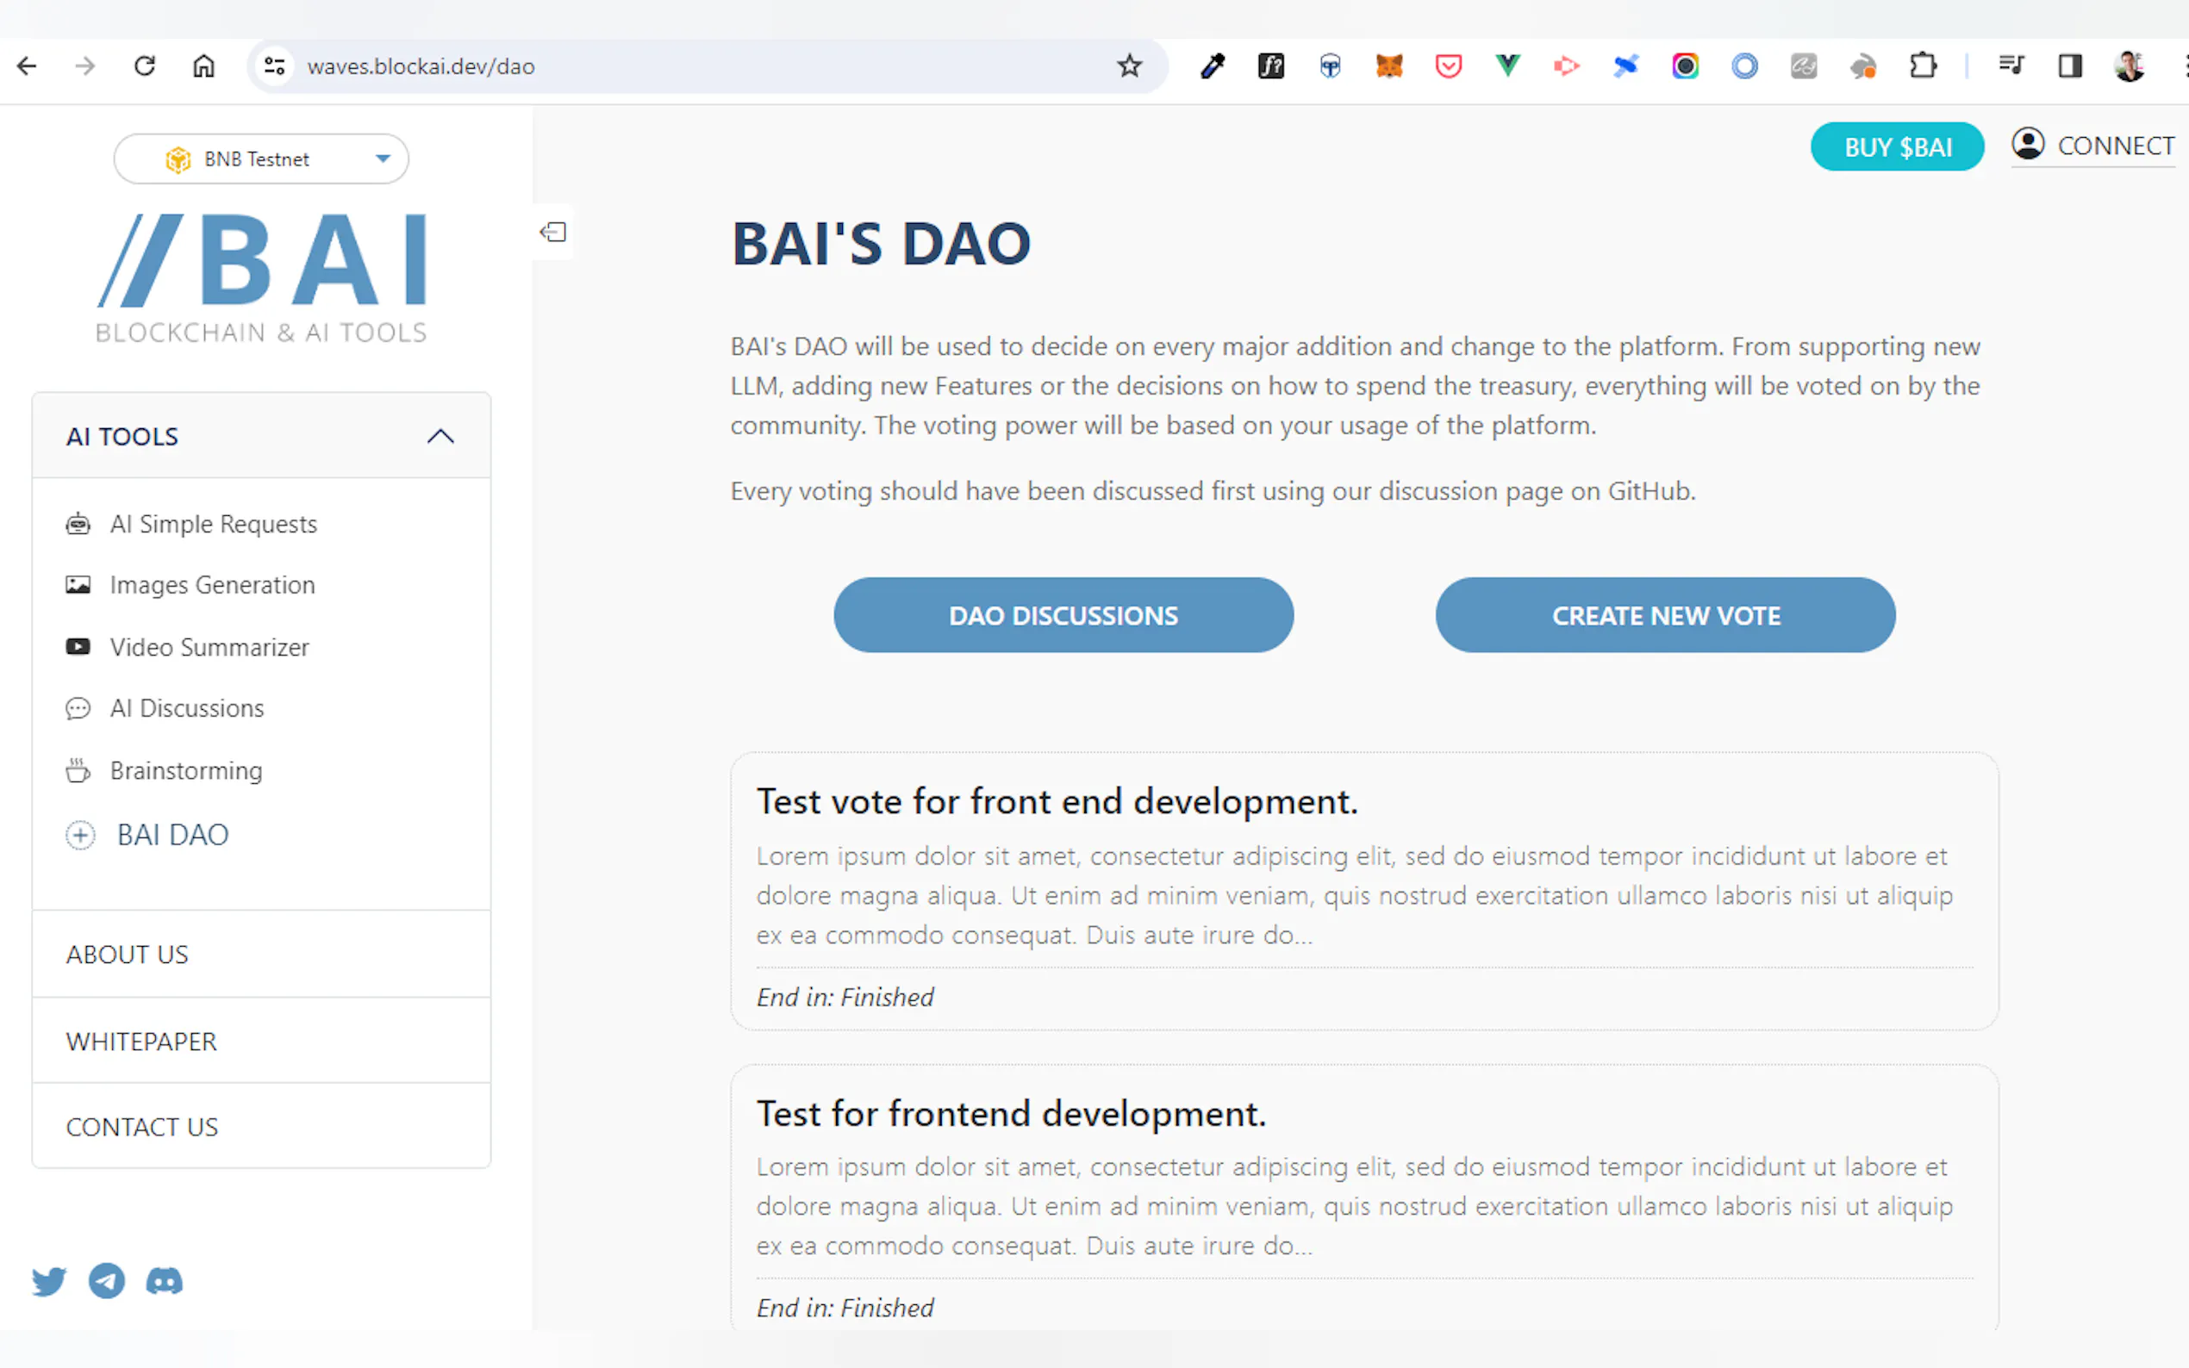Open the MetaMask fox extension
Viewport: 2189px width, 1368px height.
pyautogui.click(x=1389, y=66)
